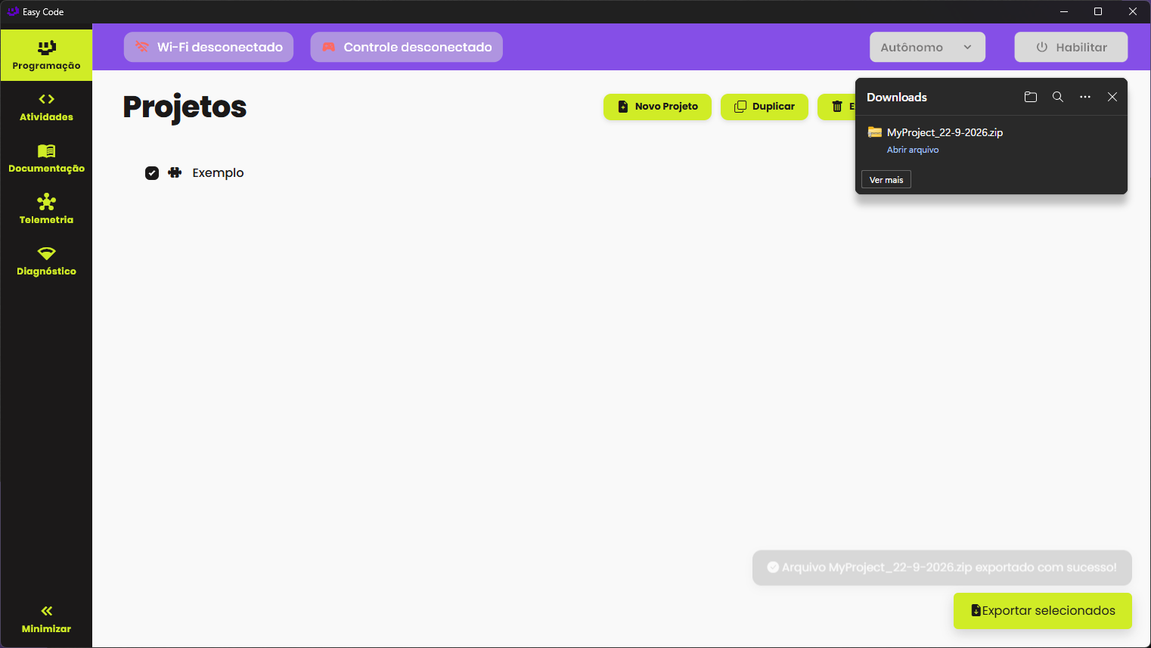Create a new project with Novo Projeto
This screenshot has height=648, width=1151.
pos(657,107)
